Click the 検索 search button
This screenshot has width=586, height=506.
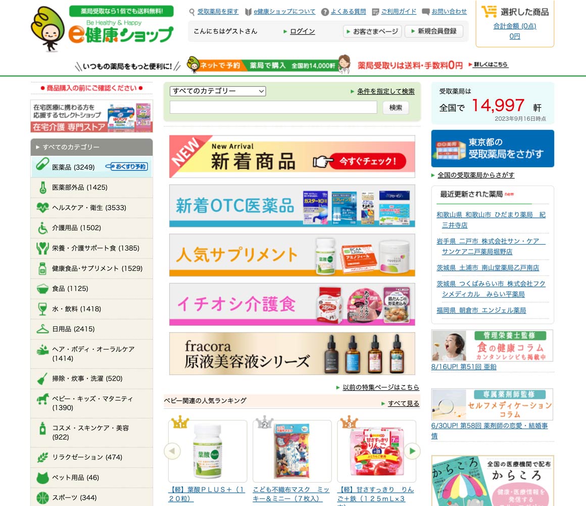point(396,108)
